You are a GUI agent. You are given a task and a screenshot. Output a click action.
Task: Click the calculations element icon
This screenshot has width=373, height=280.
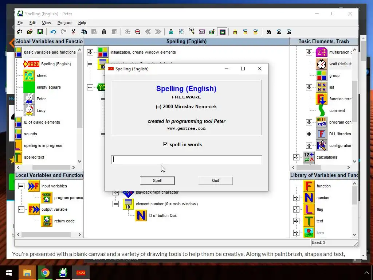(309, 157)
